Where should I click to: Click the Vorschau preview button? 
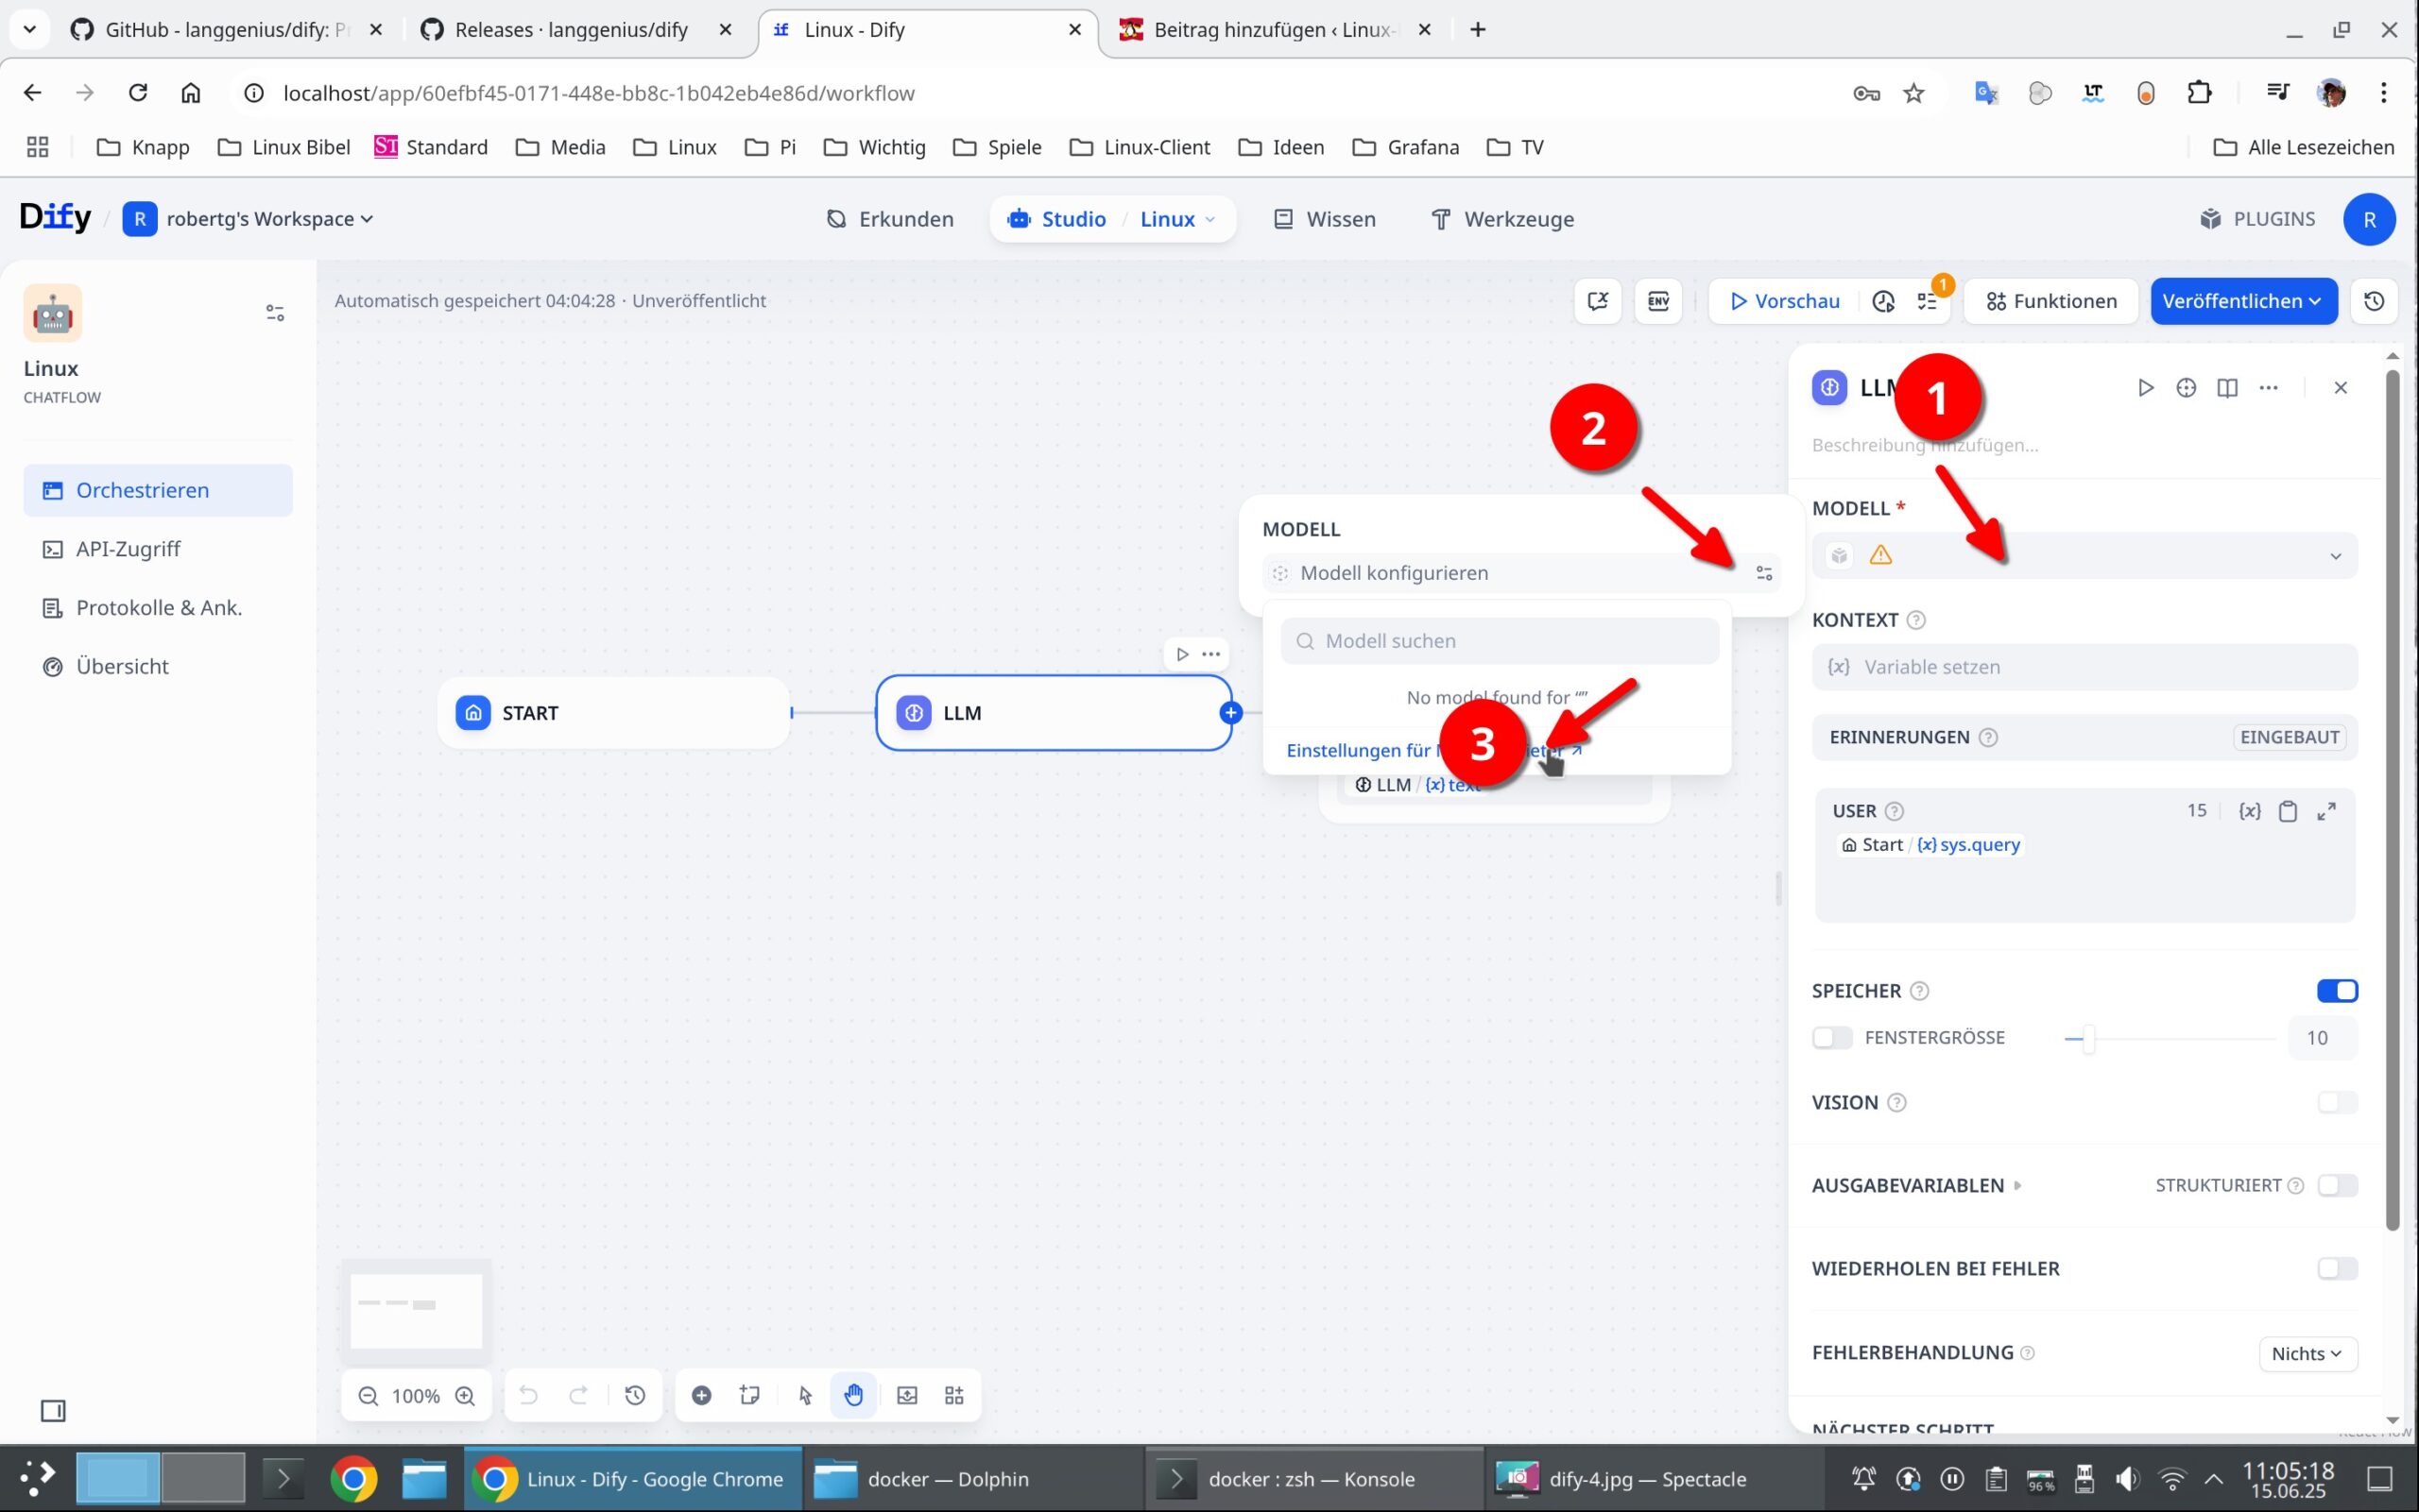click(1784, 301)
